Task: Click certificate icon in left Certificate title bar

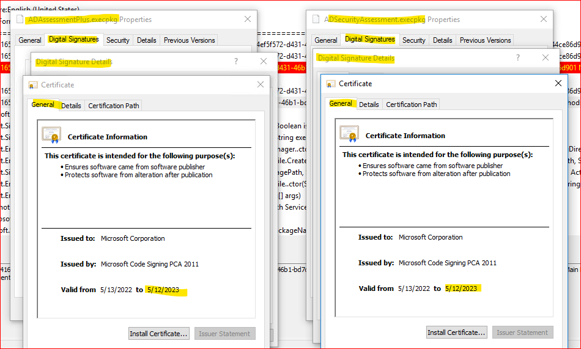Action: point(33,85)
